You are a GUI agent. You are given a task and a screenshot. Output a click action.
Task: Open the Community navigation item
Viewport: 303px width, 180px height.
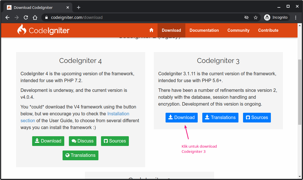(x=238, y=30)
